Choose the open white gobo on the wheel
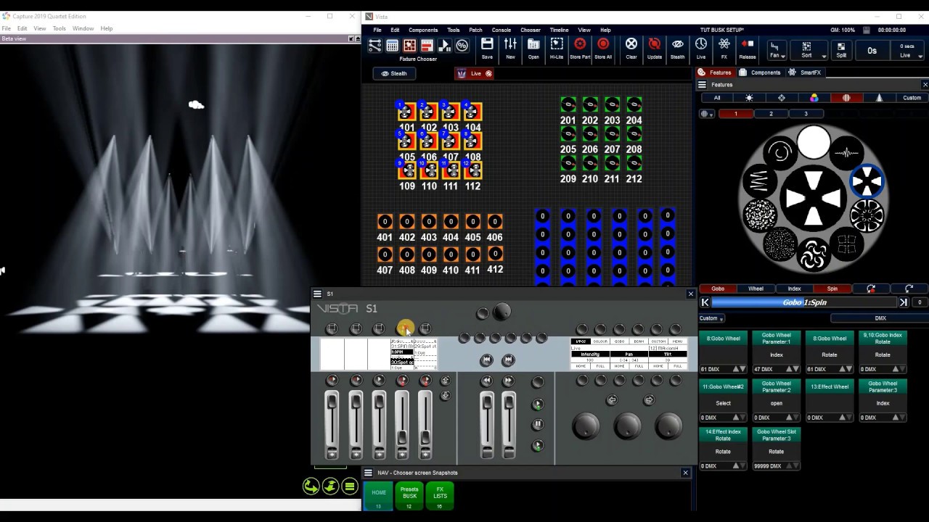Screen dimensions: 929x522 click(814, 142)
